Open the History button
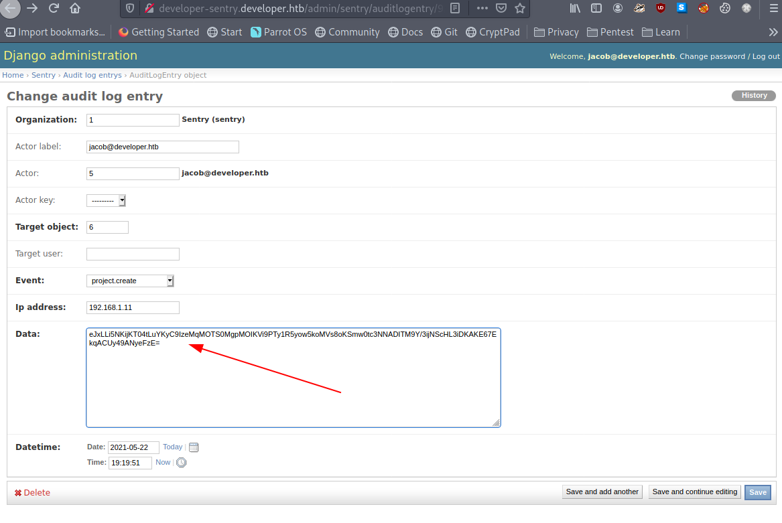Viewport: 782px width, 523px height. click(x=754, y=96)
